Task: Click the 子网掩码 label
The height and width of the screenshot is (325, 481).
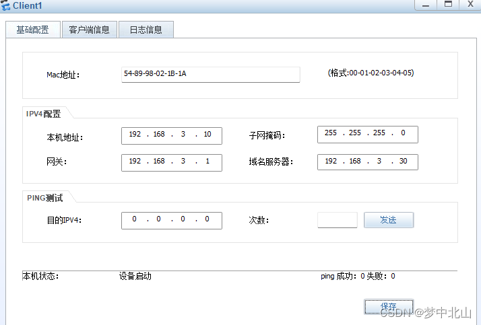Action: click(x=267, y=135)
